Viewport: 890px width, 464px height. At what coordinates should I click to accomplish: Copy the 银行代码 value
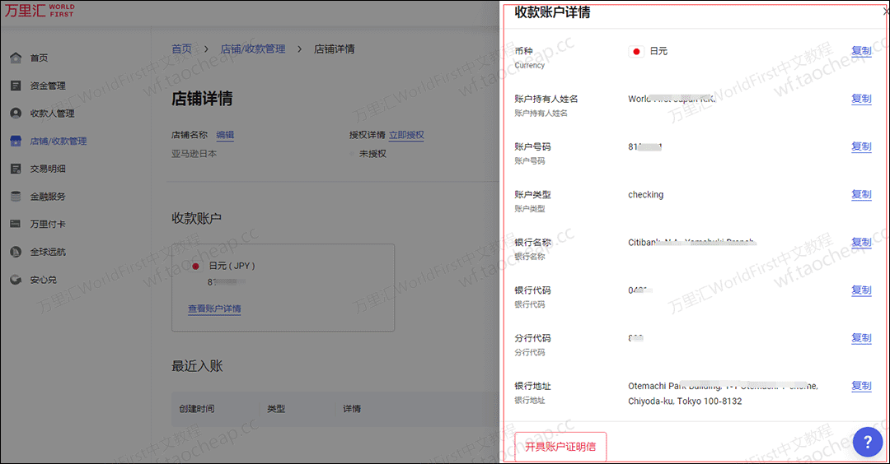861,290
